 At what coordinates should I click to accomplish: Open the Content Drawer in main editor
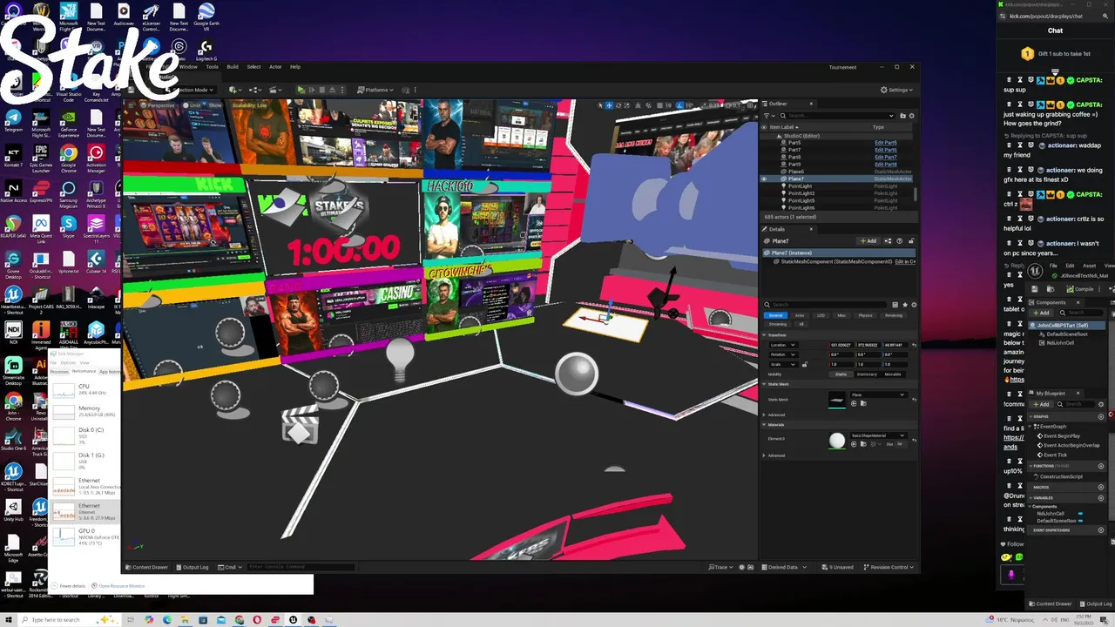click(x=146, y=567)
